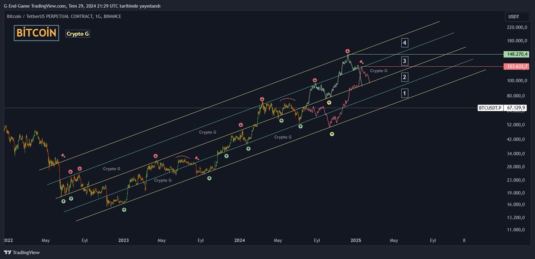The image size is (535, 259).
Task: Click the numbered box 4 label
Action: [404, 43]
